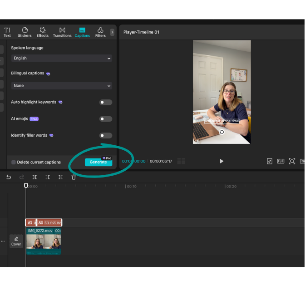Screen dimensions: 305x286
Task: Click the Player-Timeline 01 title
Action: pyautogui.click(x=142, y=32)
